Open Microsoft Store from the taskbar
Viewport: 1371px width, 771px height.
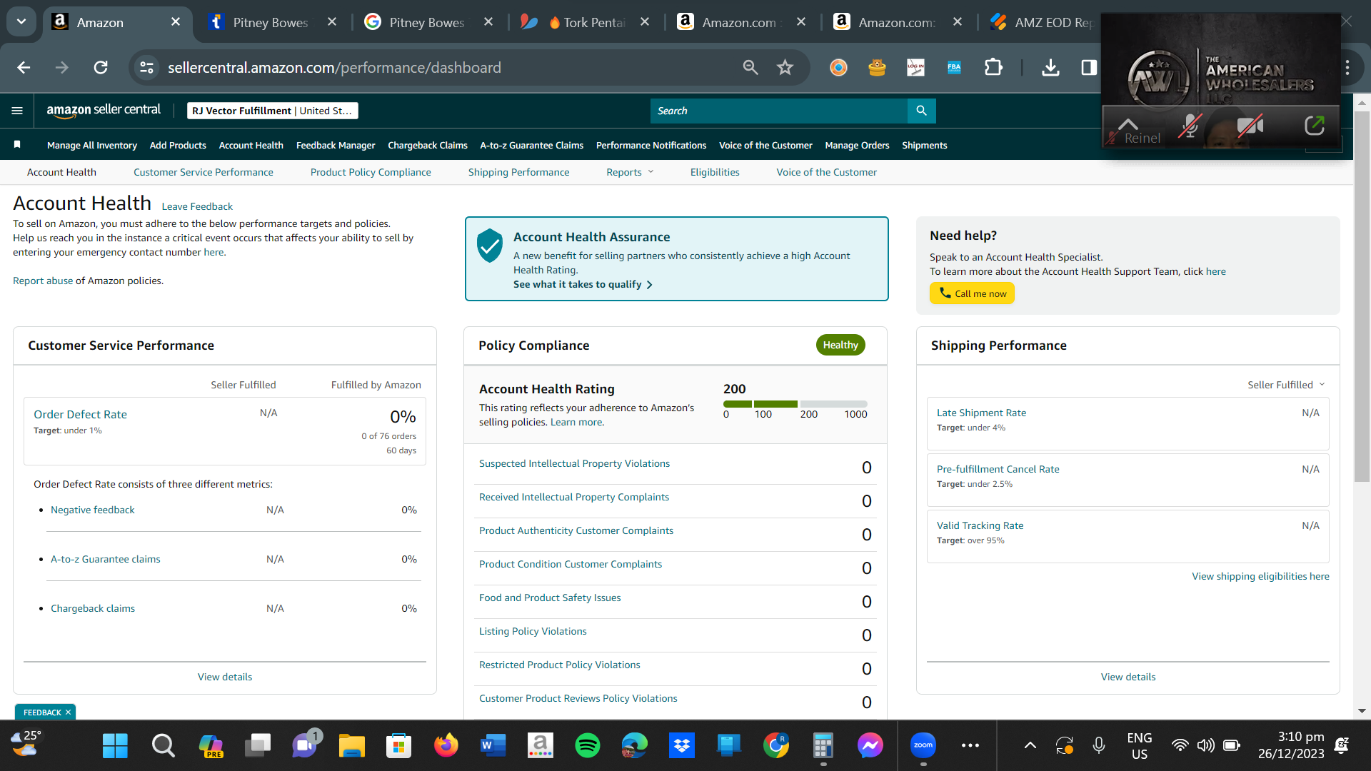tap(399, 746)
